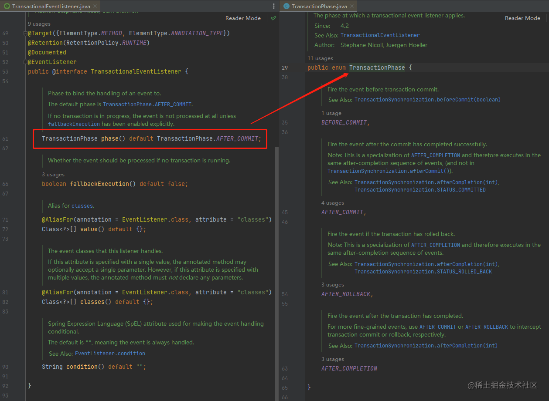
Task: Follow the fallbackExecution doc link
Action: pos(74,124)
